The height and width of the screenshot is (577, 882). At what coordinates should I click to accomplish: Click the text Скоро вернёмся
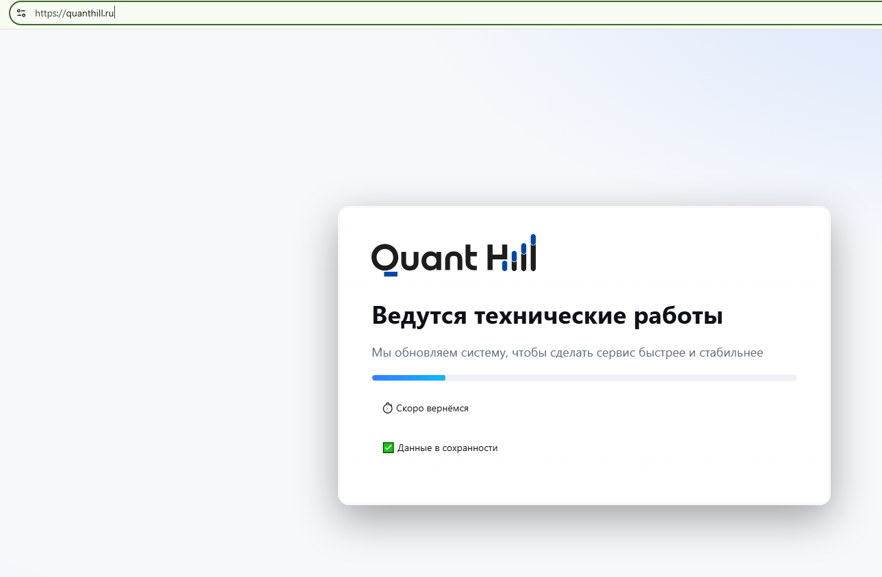coord(432,408)
